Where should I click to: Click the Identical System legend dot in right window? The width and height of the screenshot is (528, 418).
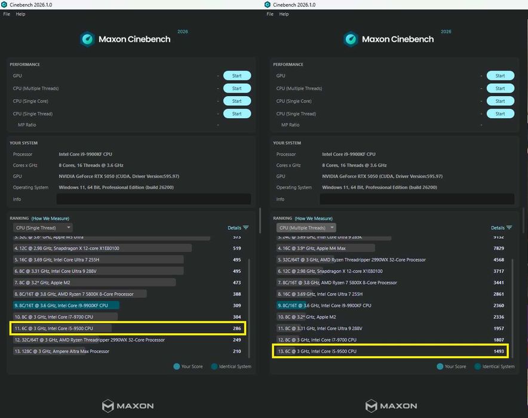(477, 367)
